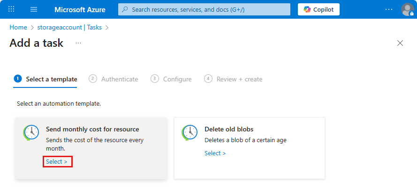This screenshot has height=188, width=417.
Task: Open Copilot from the header
Action: pyautogui.click(x=318, y=9)
